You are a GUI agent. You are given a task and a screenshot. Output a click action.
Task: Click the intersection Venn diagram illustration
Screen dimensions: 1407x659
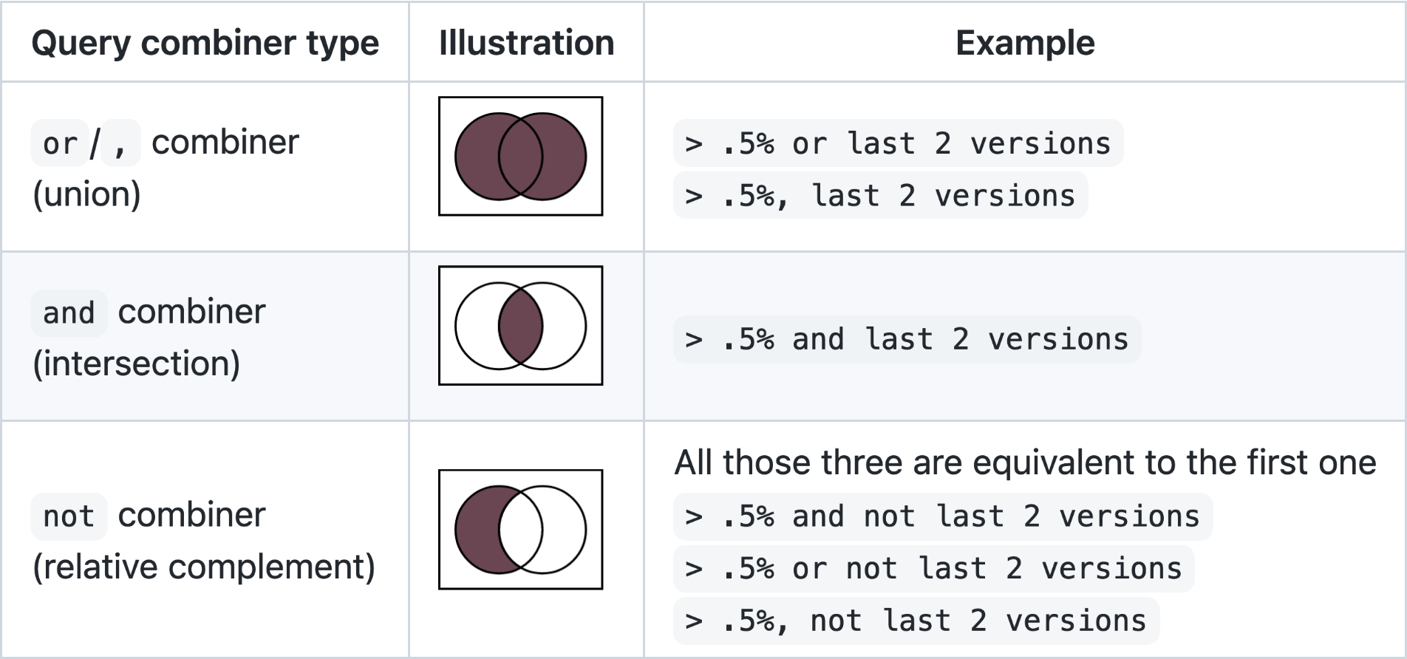pyautogui.click(x=520, y=325)
